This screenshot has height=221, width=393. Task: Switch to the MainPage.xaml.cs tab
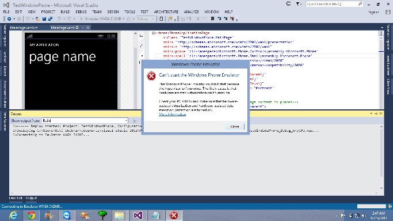tap(24, 28)
